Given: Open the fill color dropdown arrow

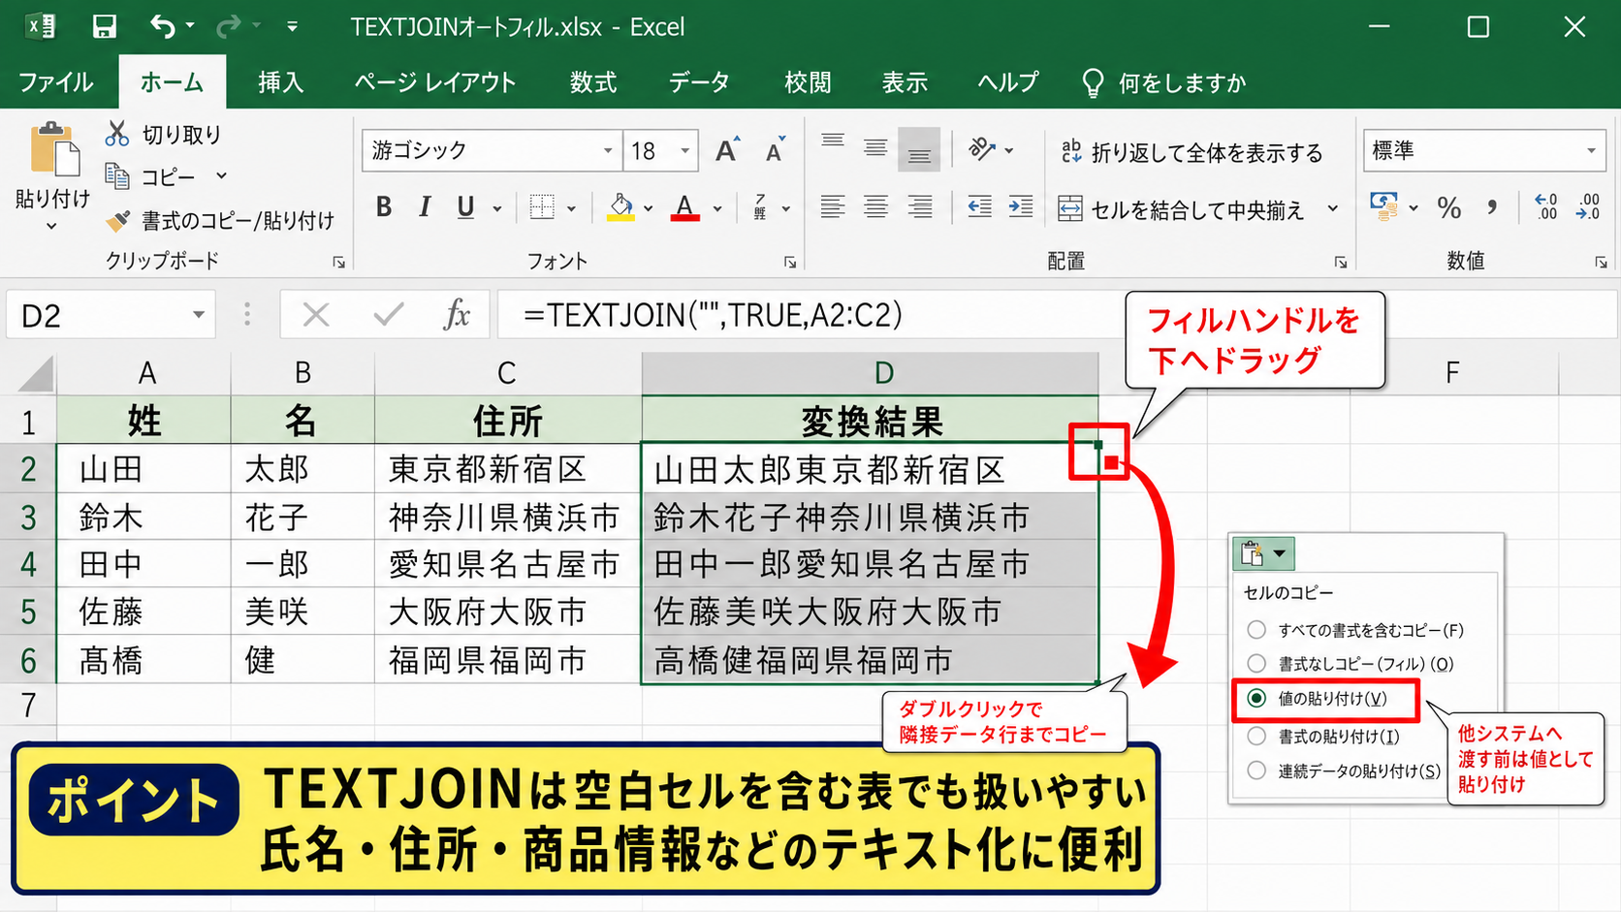Looking at the screenshot, I should (648, 208).
